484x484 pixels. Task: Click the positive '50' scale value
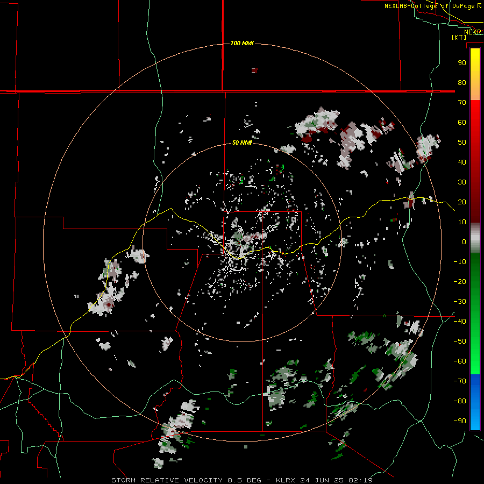click(462, 143)
